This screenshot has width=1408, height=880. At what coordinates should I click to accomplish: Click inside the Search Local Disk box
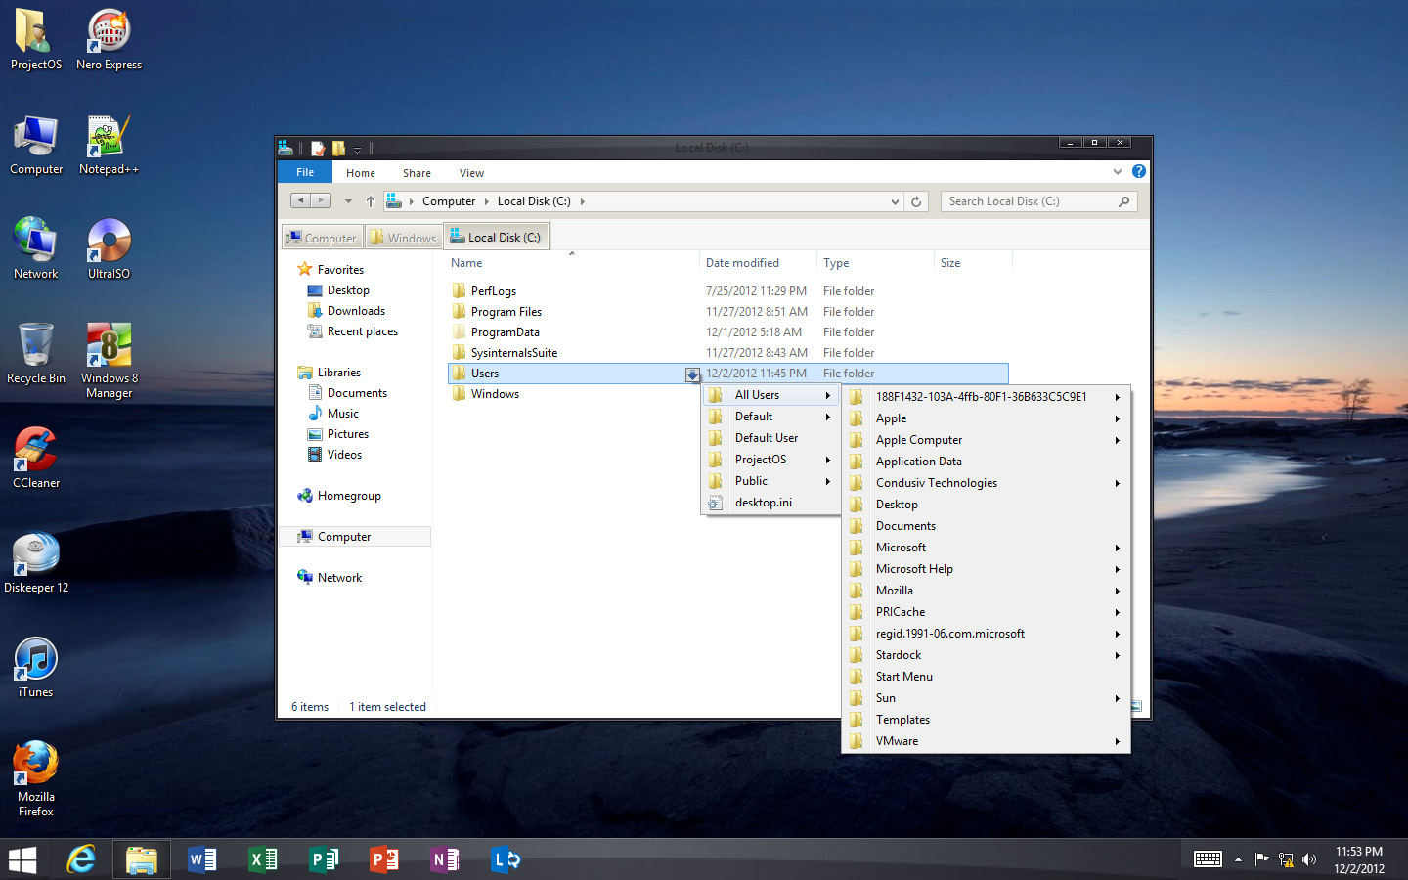coord(1027,200)
